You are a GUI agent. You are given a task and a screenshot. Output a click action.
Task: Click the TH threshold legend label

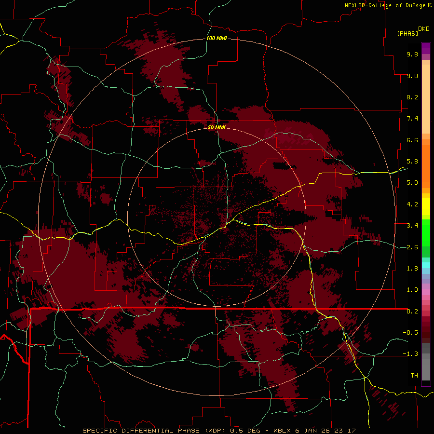coord(414,376)
